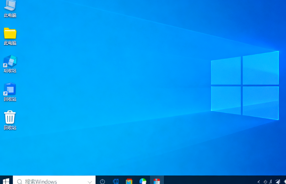
Task: Show hidden tray icons with the left chevron
Action: pyautogui.click(x=259, y=182)
